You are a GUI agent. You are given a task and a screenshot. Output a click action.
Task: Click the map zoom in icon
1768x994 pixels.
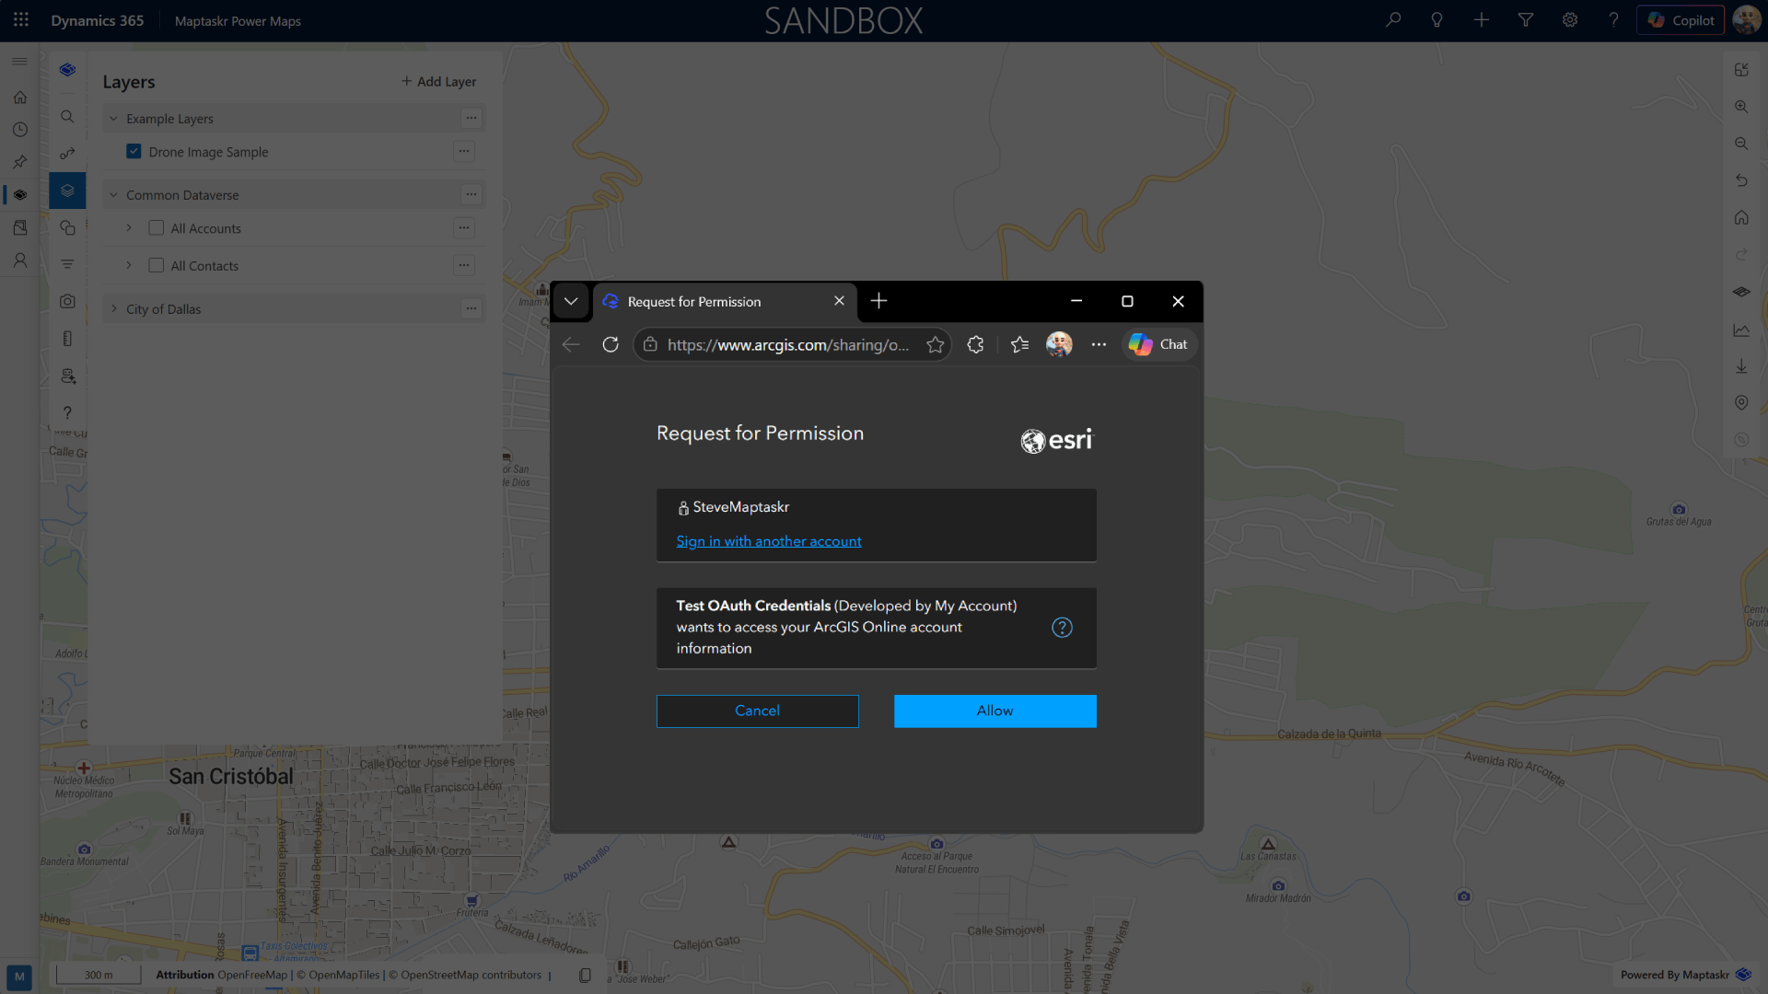click(1740, 107)
